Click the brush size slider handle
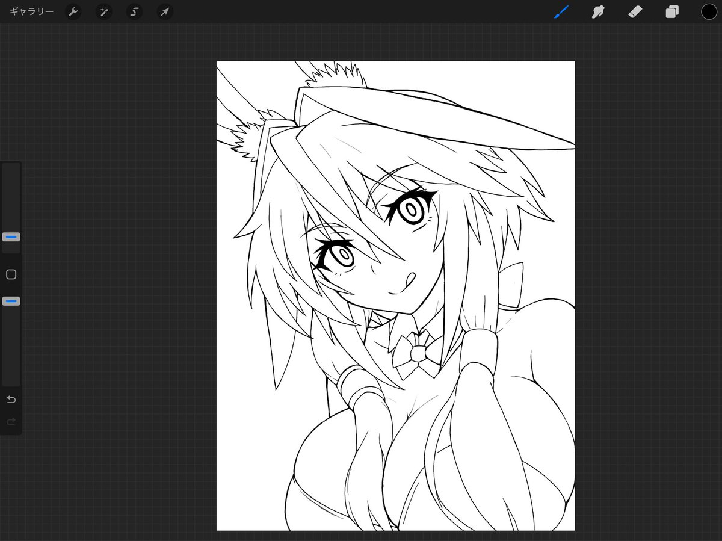722x541 pixels. (x=11, y=237)
